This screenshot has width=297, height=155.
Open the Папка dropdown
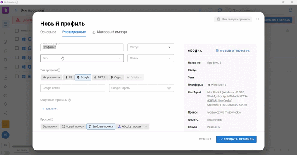point(151,58)
